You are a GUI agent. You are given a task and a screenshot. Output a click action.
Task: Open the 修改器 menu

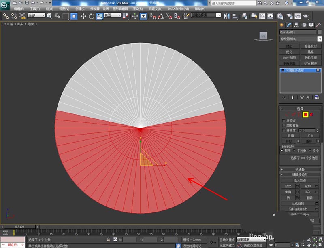(x=94, y=8)
